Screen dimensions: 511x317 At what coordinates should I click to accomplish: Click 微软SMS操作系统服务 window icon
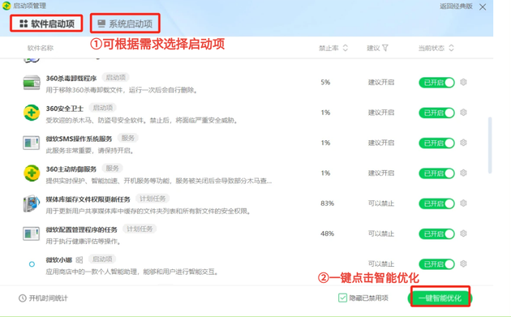[x=32, y=143]
